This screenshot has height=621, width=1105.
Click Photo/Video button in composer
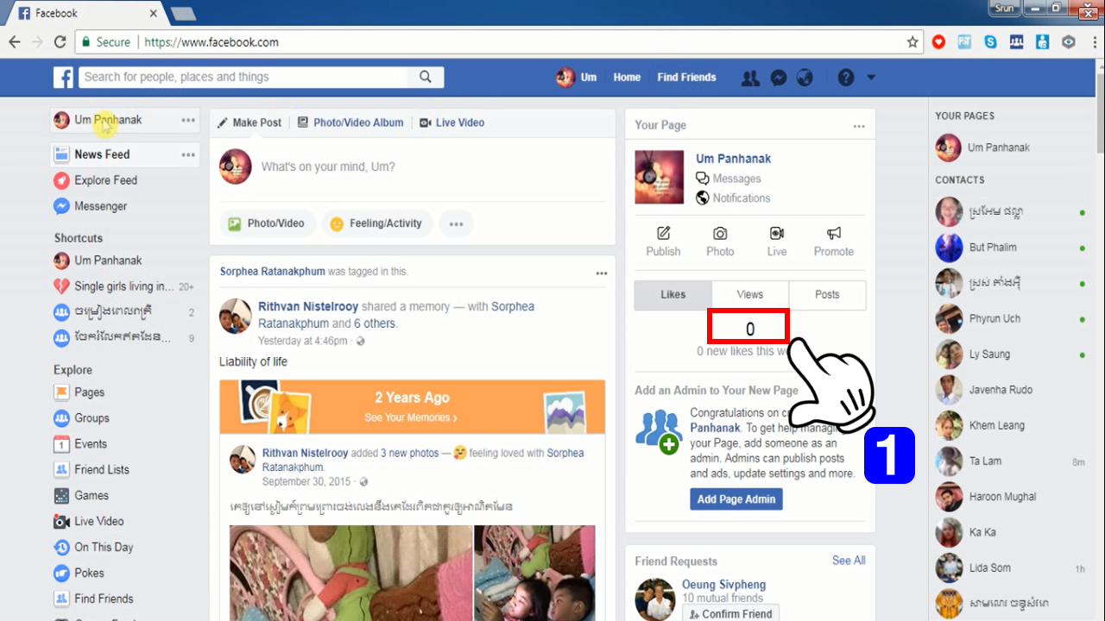pos(268,223)
